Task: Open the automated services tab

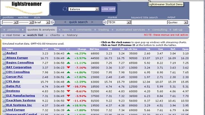Action: (x=130, y=30)
